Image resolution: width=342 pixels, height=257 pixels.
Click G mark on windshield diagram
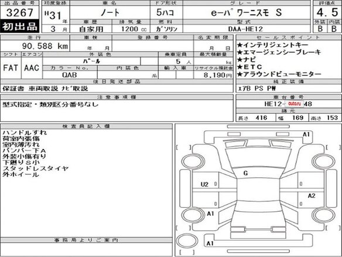coord(245,173)
